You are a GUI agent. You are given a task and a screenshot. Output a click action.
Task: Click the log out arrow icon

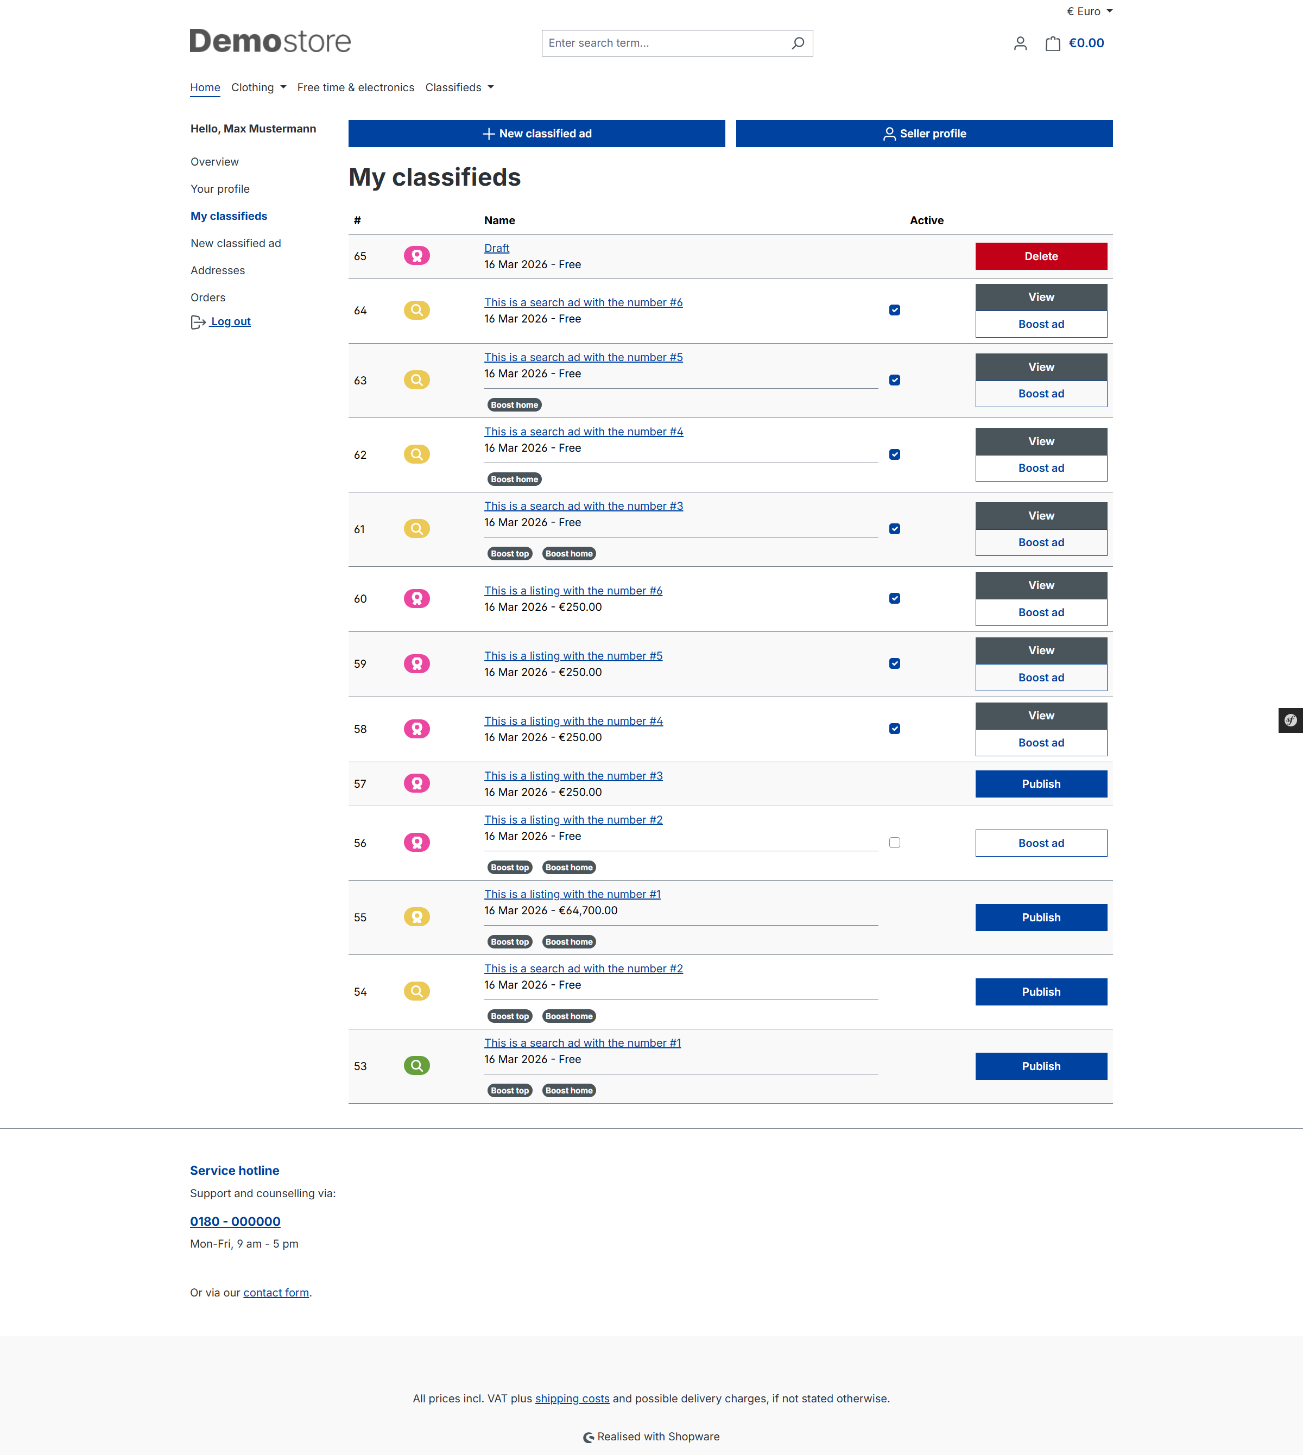point(198,322)
